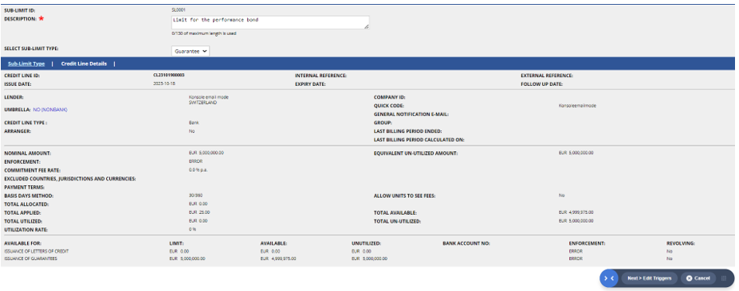This screenshot has height=291, width=739.
Task: Click the maximum length used counter text
Action: [x=204, y=33]
